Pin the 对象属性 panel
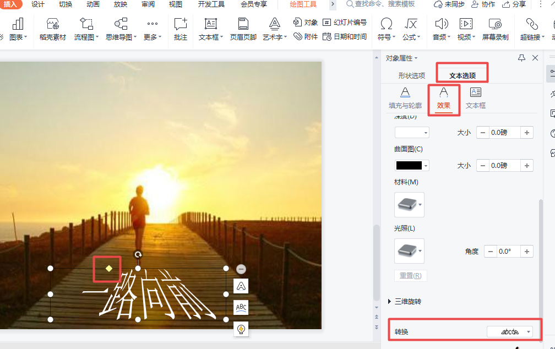This screenshot has height=349, width=555. coord(521,58)
